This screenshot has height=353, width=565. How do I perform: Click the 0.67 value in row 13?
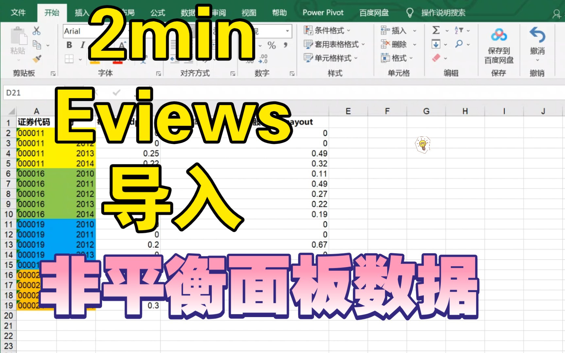(x=319, y=244)
